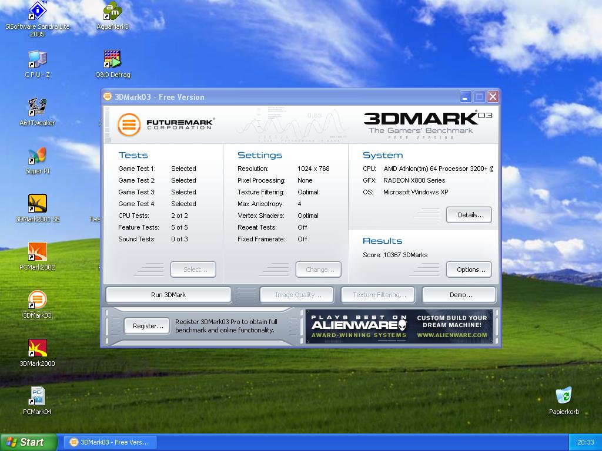The image size is (602, 451).
Task: Click the PCMark04 desktop icon
Action: [x=37, y=396]
